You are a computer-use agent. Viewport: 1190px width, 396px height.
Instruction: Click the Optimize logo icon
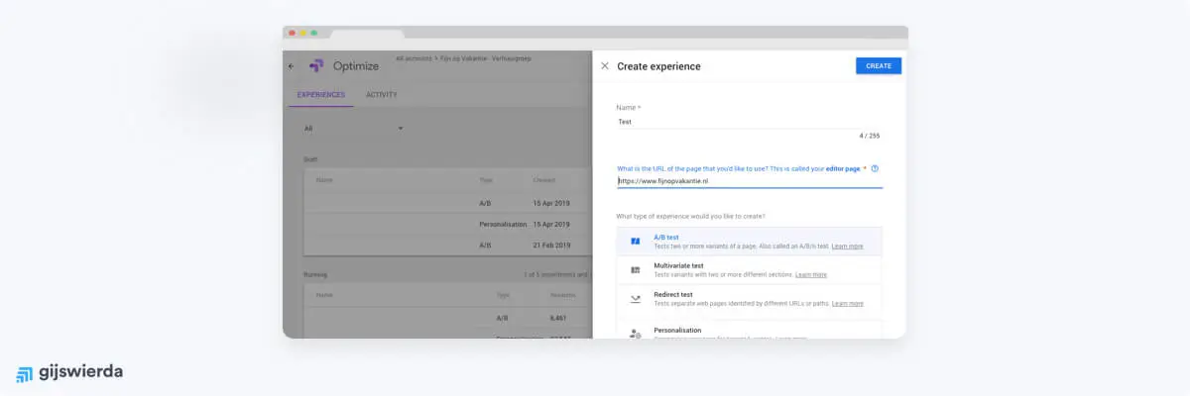click(316, 66)
